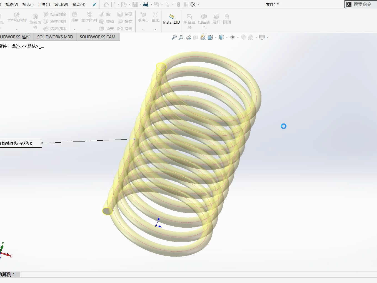Screen dimensions: 377x283
Task: Expand Display Style dropdown arrow
Action: point(227,37)
